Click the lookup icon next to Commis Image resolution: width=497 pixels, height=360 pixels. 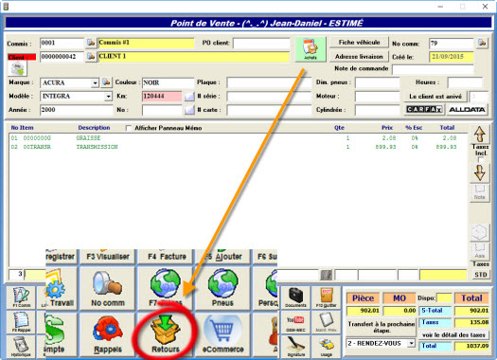[91, 43]
